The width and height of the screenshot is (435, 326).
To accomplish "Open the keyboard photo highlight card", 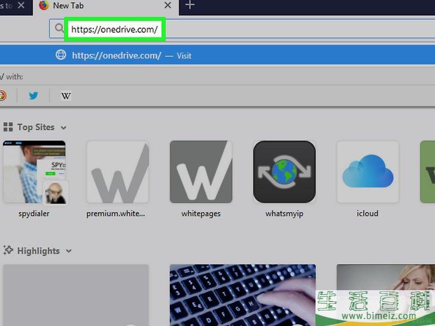I will click(x=243, y=295).
